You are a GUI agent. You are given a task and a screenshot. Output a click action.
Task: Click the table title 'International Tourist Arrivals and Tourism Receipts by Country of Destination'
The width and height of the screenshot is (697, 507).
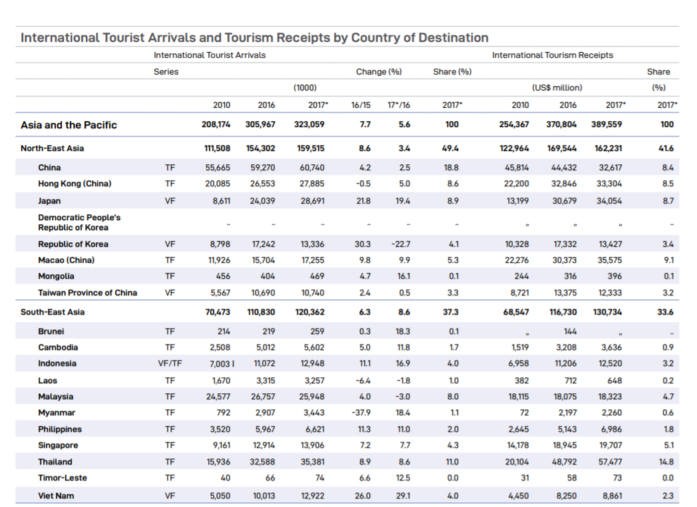(254, 37)
